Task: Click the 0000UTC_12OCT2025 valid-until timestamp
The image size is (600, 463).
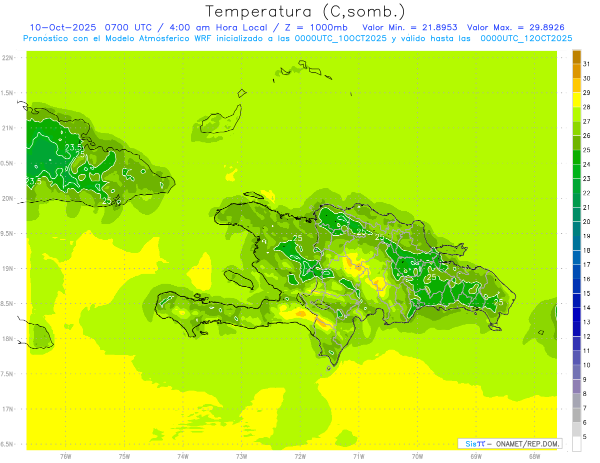Action: click(526, 38)
